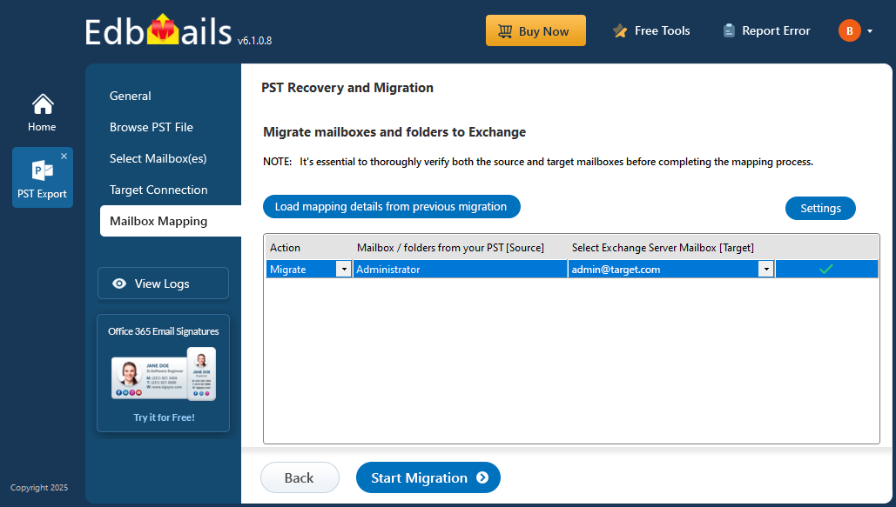This screenshot has height=507, width=896.
Task: Expand the admin@target.com target mailbox dropdown
Action: coord(766,270)
